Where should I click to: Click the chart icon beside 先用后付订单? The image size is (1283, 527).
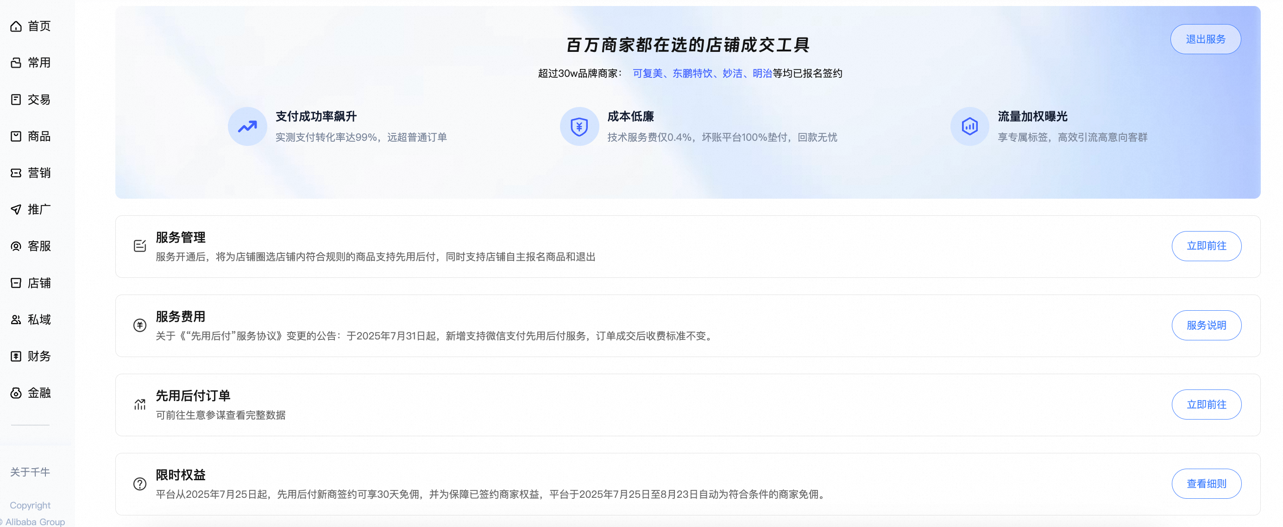pyautogui.click(x=140, y=404)
